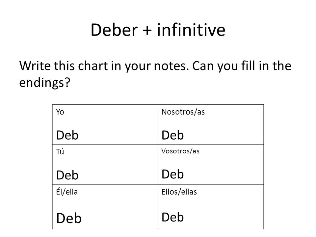The image size is (316, 237).
Task: Select the 'Nosotros/as' label
Action: pos(183,112)
